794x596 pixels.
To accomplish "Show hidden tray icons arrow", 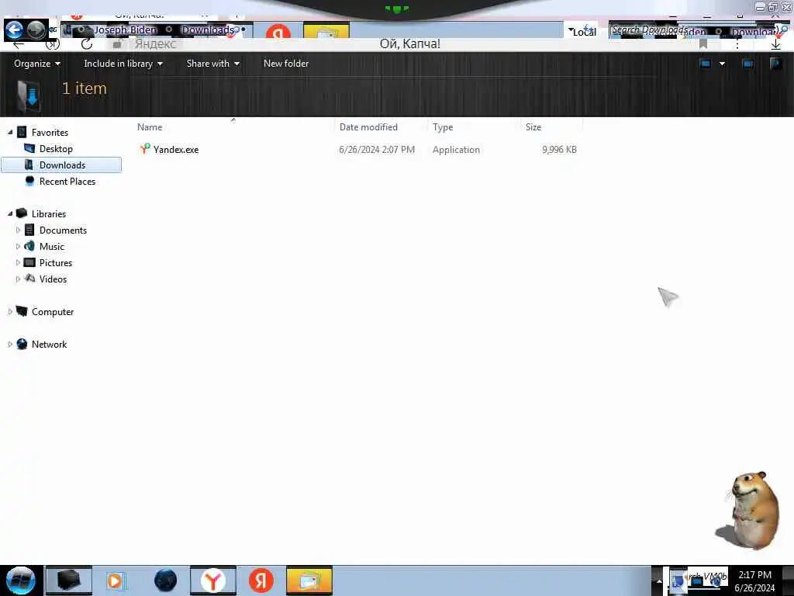I will pyautogui.click(x=659, y=580).
